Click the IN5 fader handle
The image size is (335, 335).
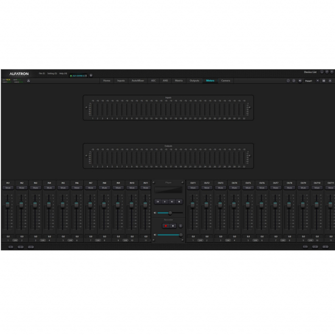(x=63, y=204)
